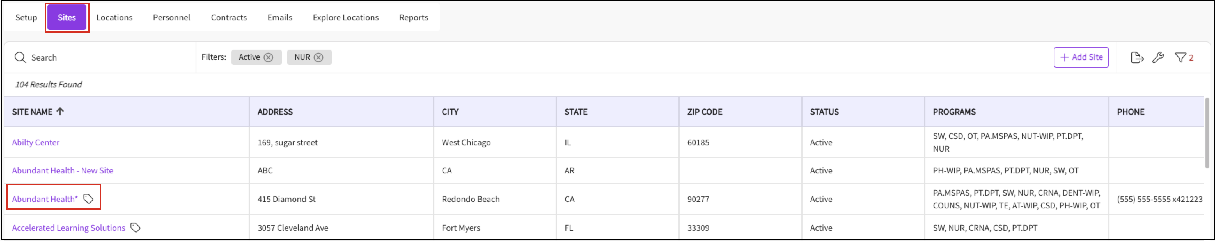The image size is (1215, 241).
Task: Open the Reports tab
Action: pyautogui.click(x=413, y=18)
